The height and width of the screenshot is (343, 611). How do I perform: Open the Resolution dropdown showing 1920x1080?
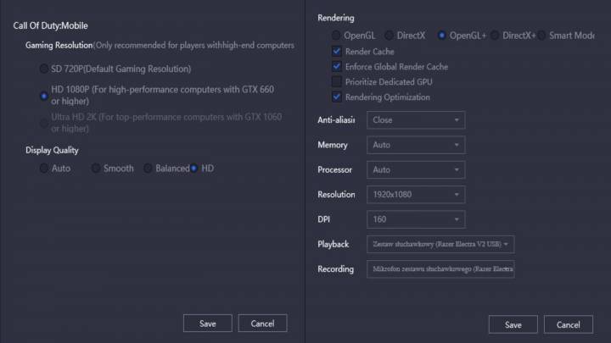[x=416, y=195]
